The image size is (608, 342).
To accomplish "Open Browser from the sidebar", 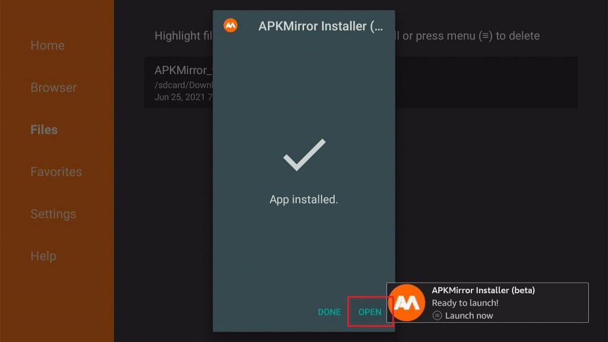I will 53,88.
